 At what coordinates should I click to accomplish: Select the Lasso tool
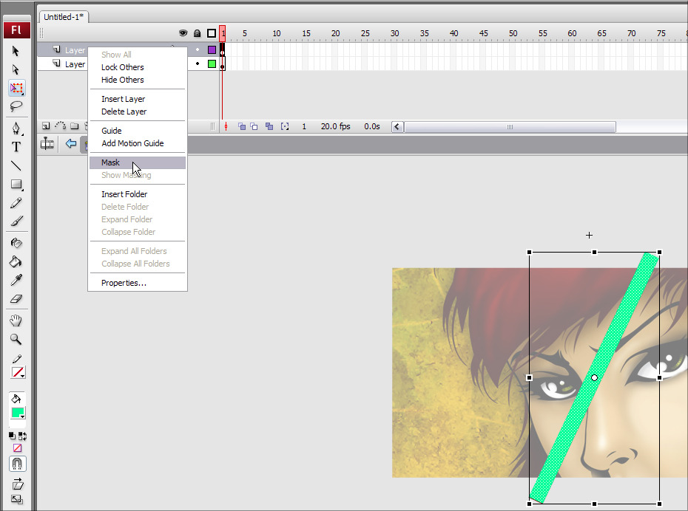tap(16, 106)
